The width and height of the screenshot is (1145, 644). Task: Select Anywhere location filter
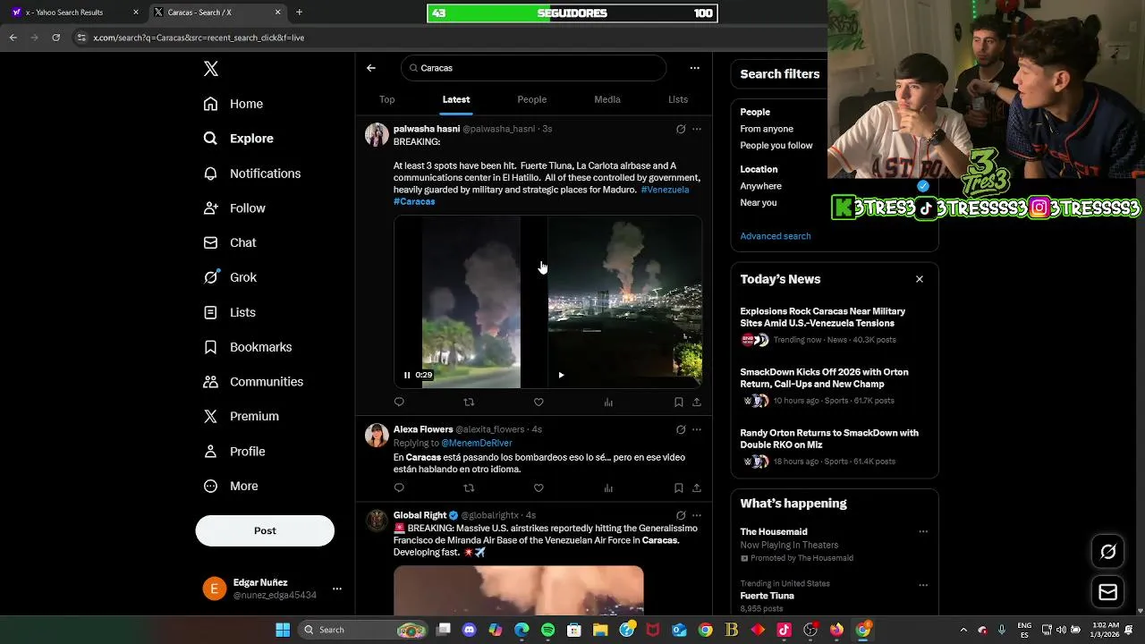pos(761,186)
